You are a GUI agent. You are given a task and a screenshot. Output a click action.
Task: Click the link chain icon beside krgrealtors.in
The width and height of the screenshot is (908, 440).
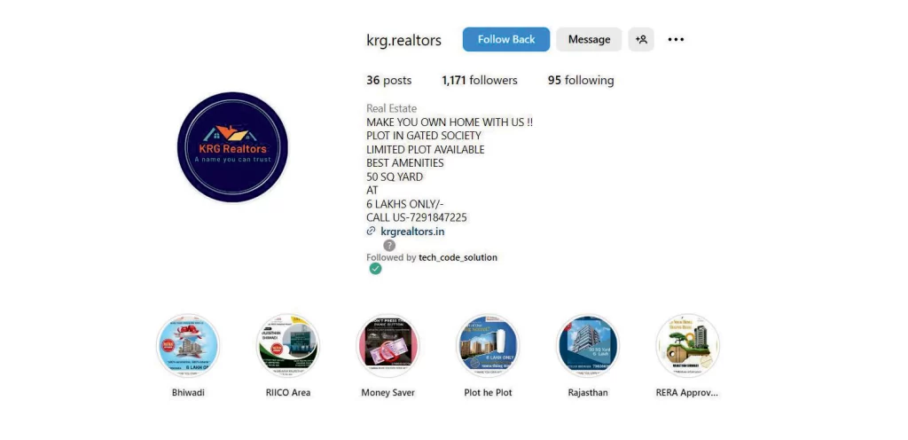[372, 231]
